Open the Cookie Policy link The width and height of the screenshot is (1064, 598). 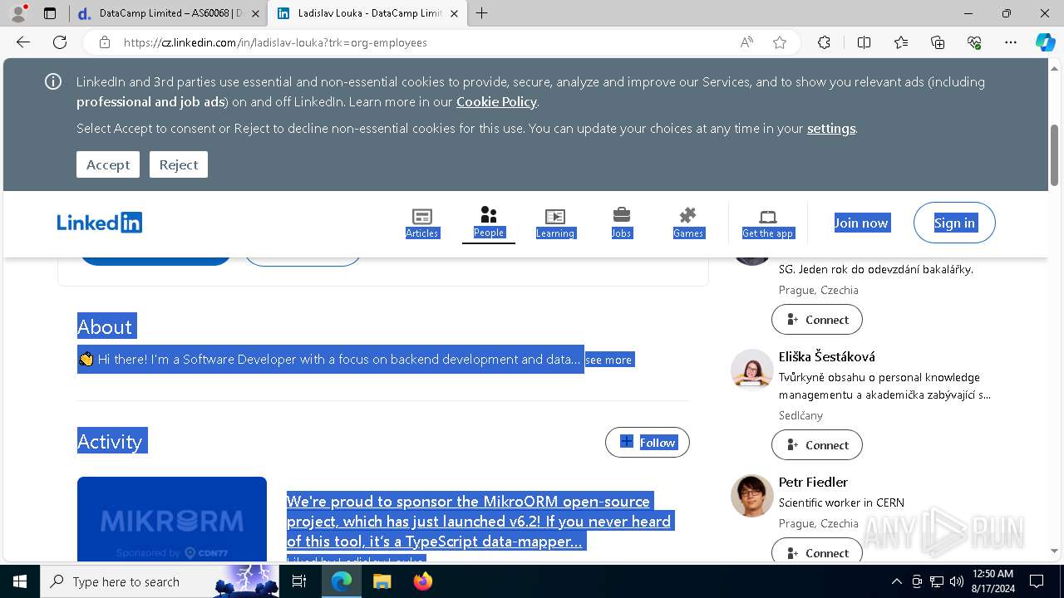click(x=496, y=101)
